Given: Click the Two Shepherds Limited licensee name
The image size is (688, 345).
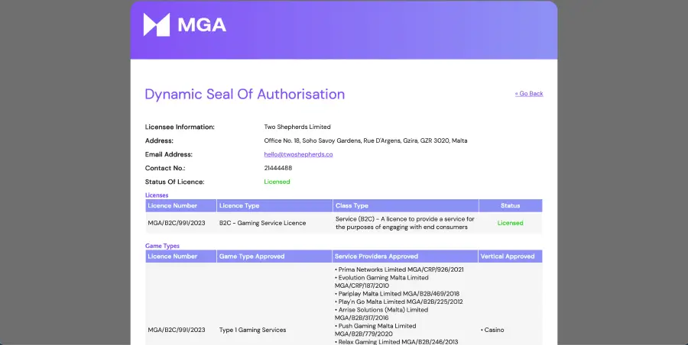Looking at the screenshot, I should [x=297, y=127].
